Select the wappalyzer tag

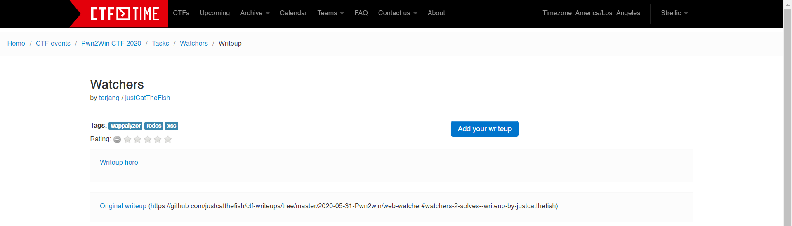pos(125,126)
